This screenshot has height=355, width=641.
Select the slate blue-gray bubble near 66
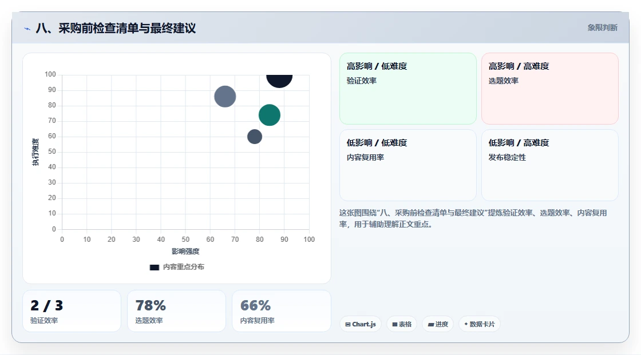tap(225, 97)
